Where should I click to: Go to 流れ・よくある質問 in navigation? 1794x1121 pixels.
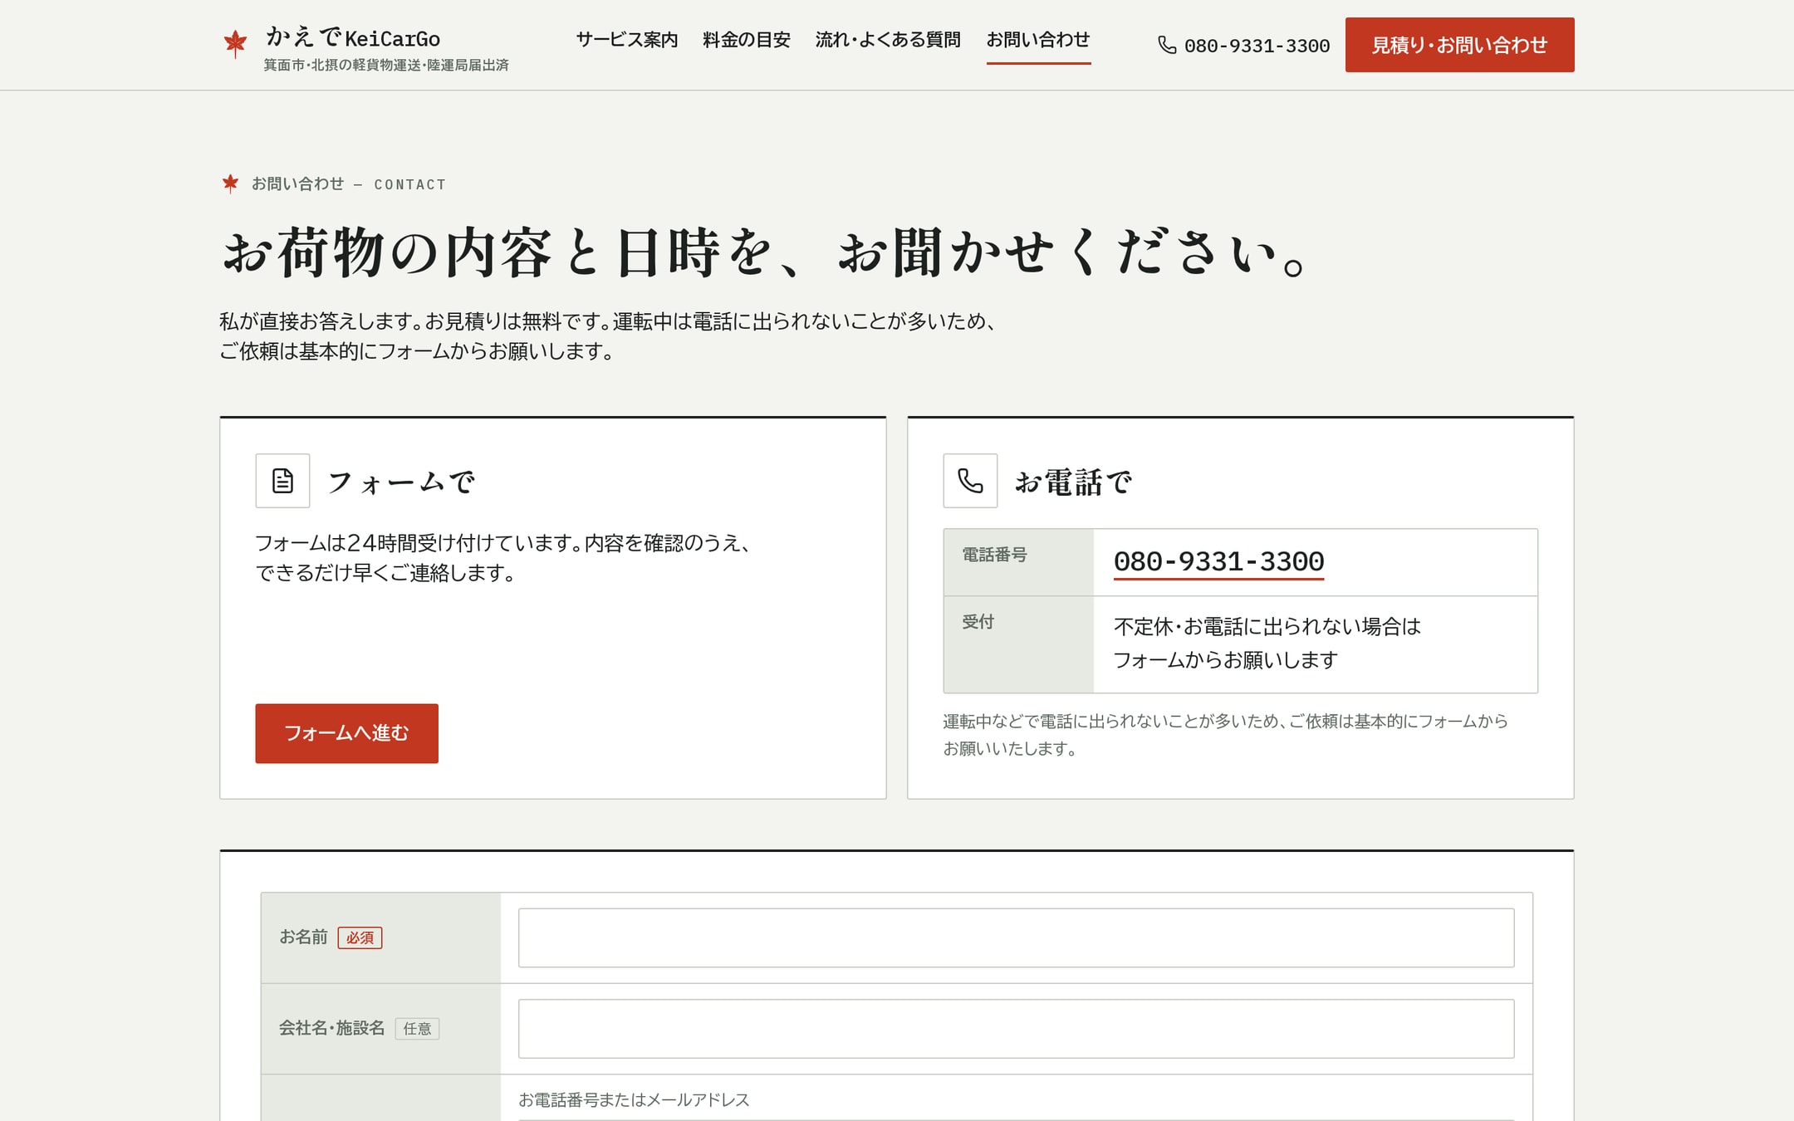(888, 40)
